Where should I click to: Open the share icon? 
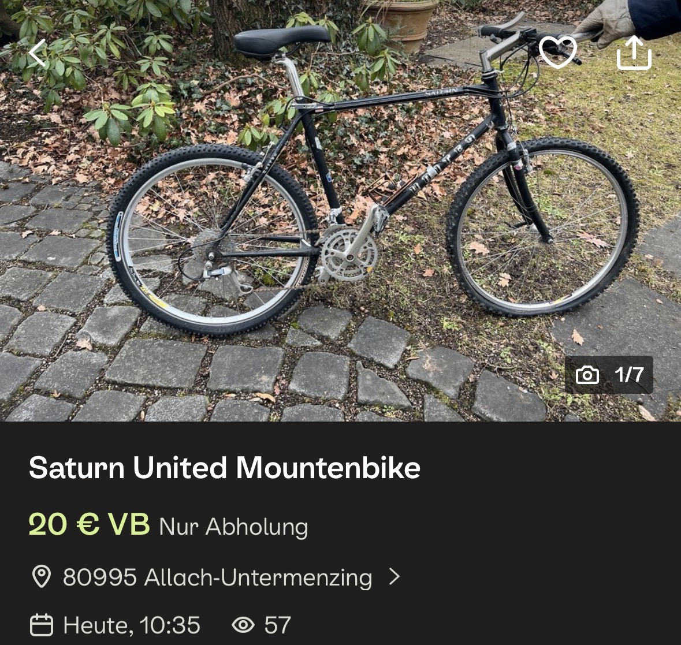[x=634, y=53]
